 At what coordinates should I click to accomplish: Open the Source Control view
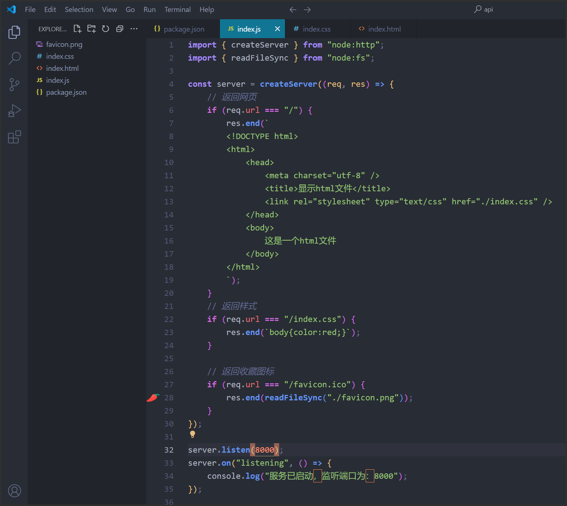(x=14, y=85)
